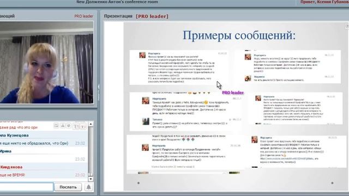Screen dimensions: 349x196
Task: Click message даже рад что это ори
Action: click(19, 127)
